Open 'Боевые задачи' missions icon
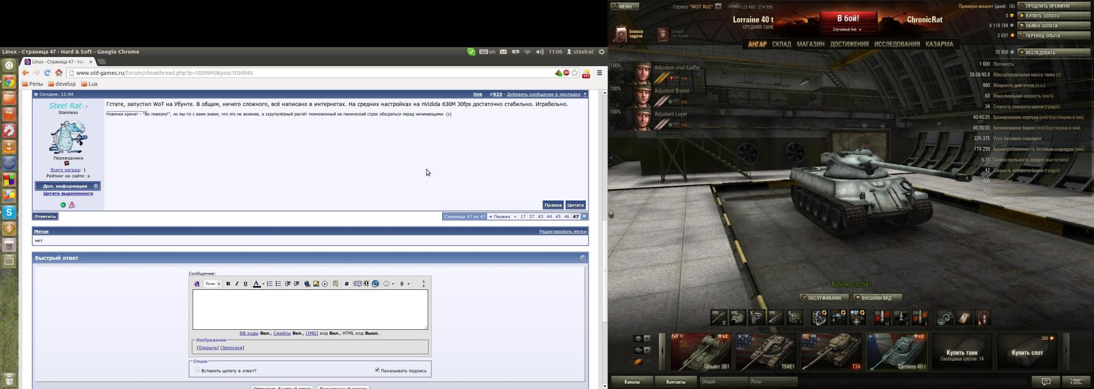The image size is (1094, 389). coord(620,34)
